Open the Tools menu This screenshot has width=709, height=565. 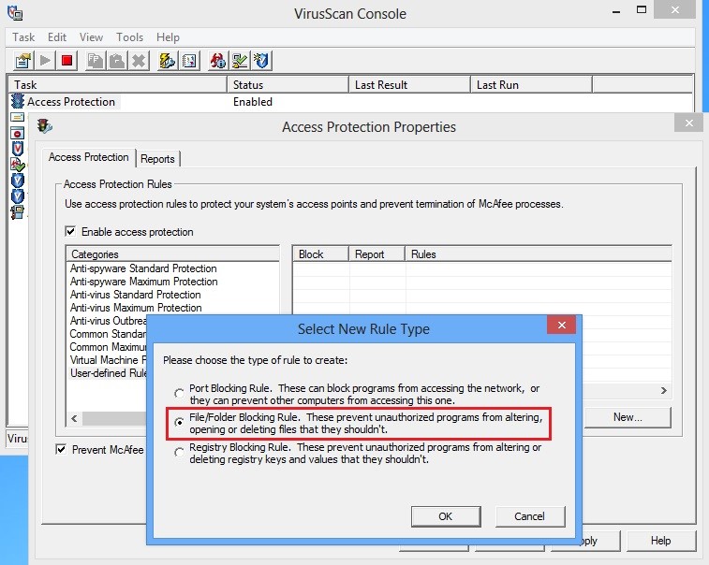[129, 37]
